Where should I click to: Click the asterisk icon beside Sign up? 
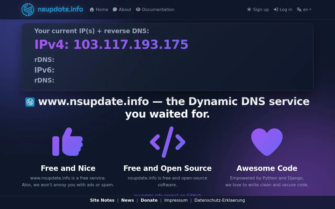[249, 9]
